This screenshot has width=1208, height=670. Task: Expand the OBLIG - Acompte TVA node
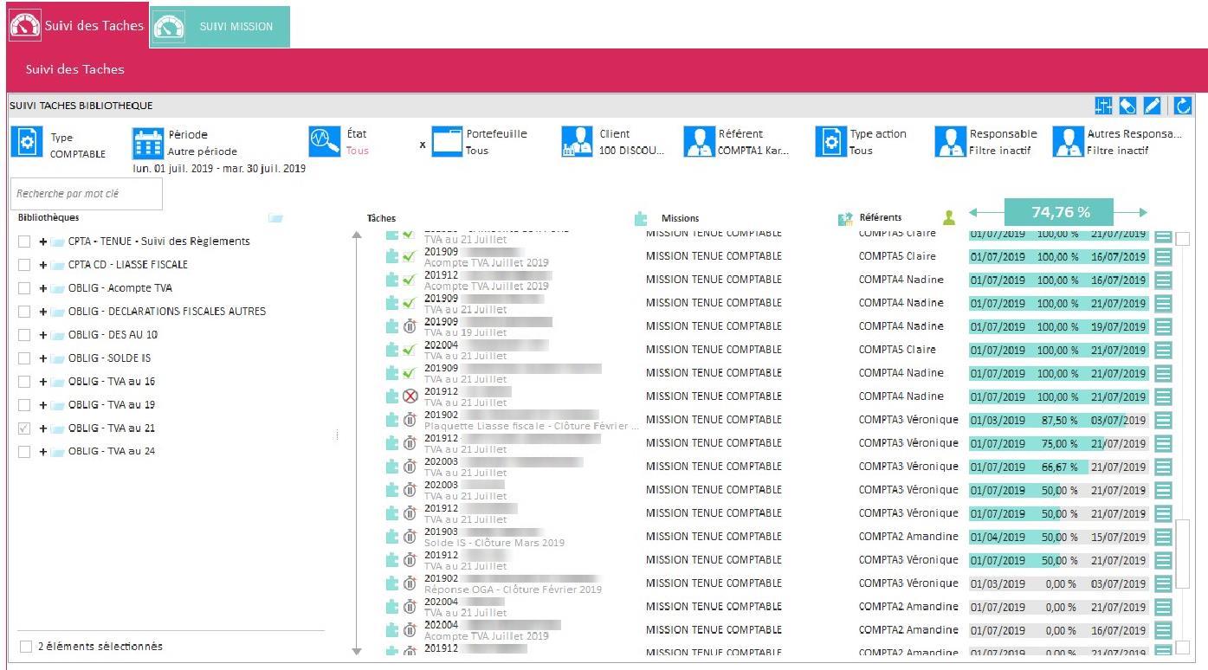pyautogui.click(x=43, y=288)
